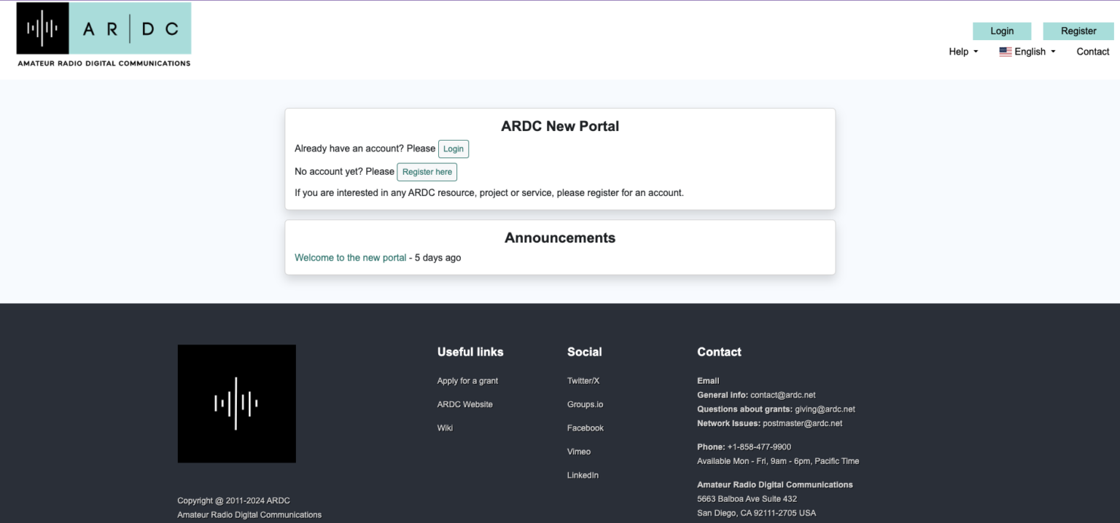Image resolution: width=1120 pixels, height=523 pixels.
Task: Open the Groups.io link
Action: pyautogui.click(x=585, y=404)
